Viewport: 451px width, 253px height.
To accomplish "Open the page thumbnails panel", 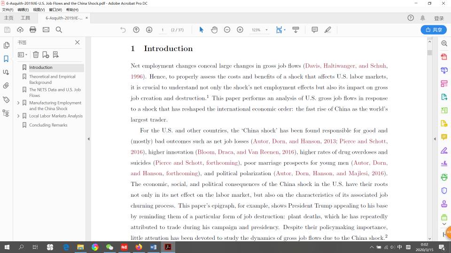I will pos(6,45).
